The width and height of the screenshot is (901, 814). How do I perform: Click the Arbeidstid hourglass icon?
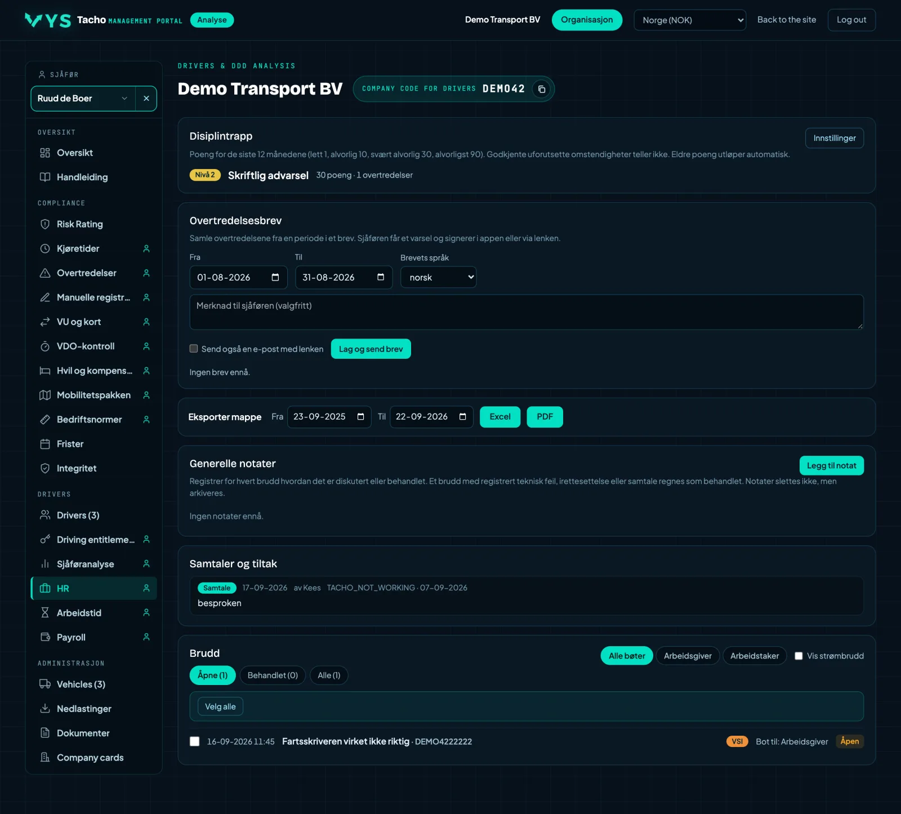[x=45, y=613]
